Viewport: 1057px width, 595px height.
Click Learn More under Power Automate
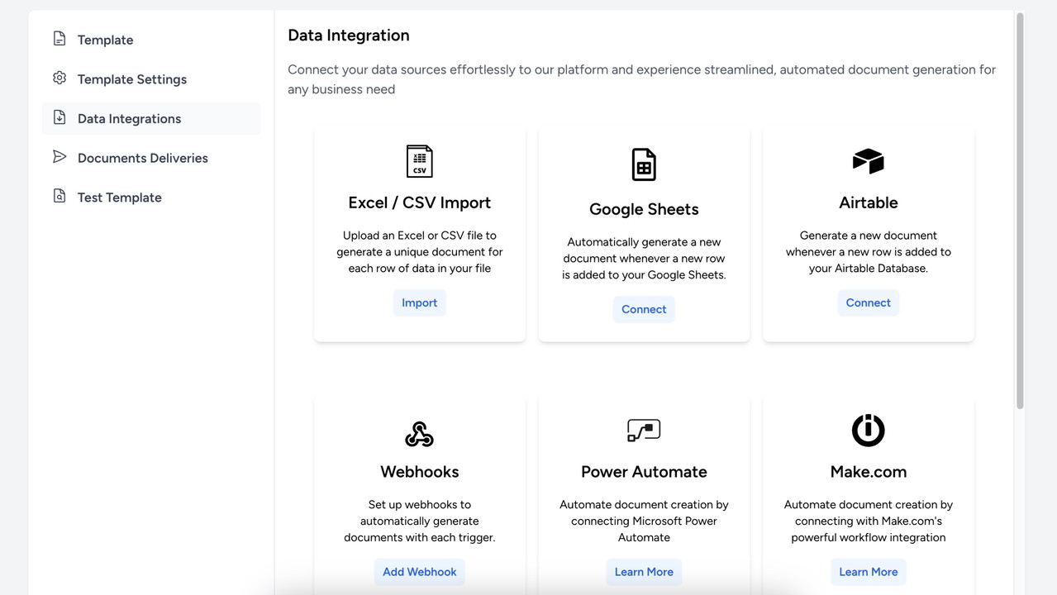click(644, 572)
